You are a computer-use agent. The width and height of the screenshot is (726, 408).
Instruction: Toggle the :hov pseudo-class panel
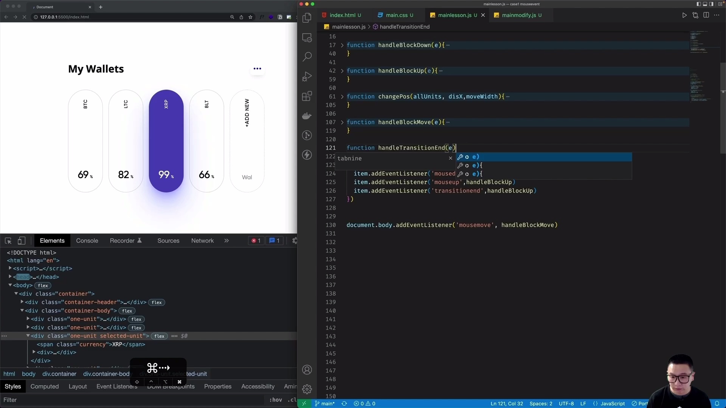click(275, 400)
